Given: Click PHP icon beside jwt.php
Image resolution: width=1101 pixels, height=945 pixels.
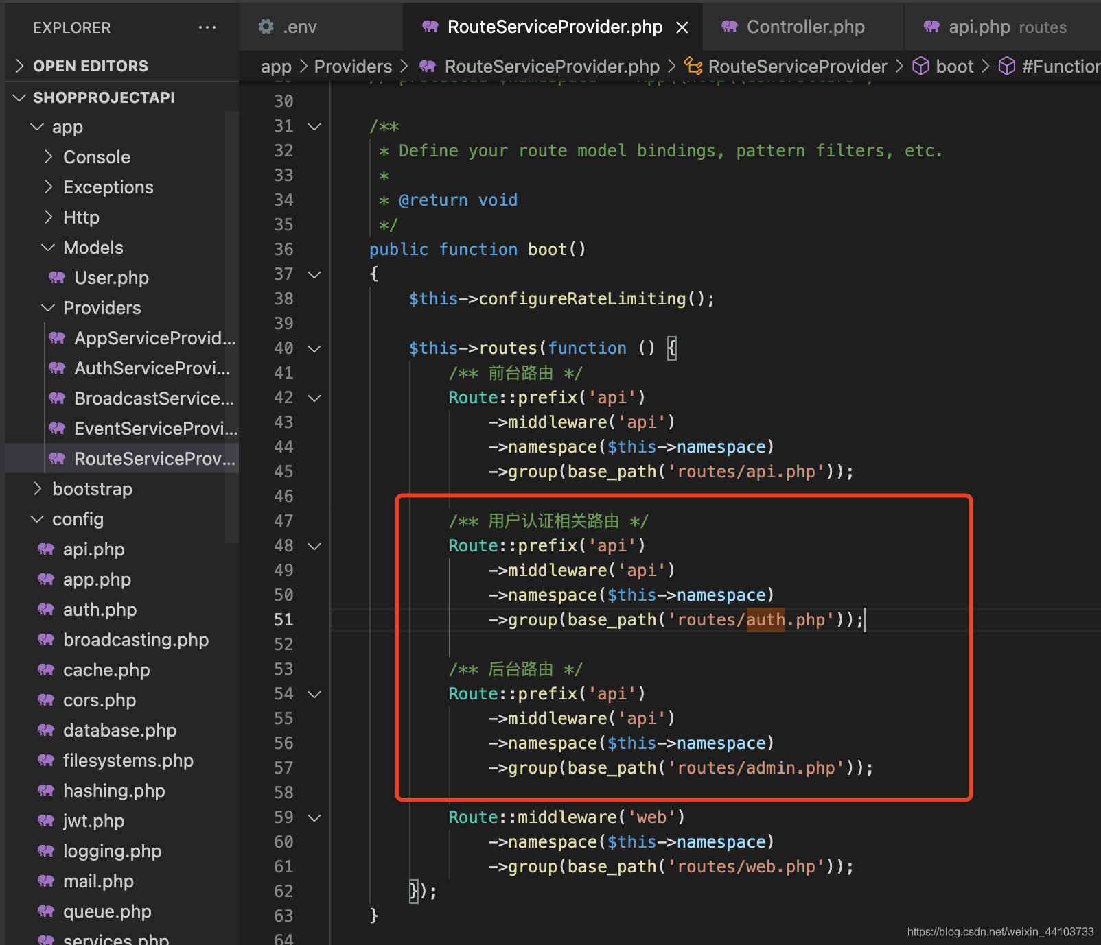Looking at the screenshot, I should click(46, 821).
